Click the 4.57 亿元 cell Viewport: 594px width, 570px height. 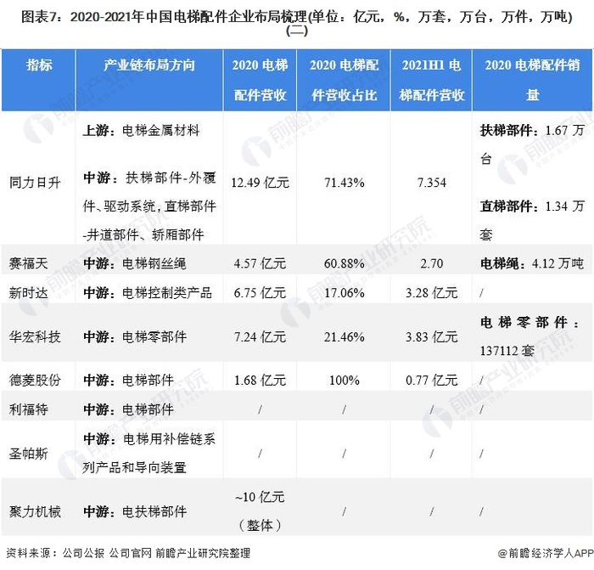(x=260, y=263)
